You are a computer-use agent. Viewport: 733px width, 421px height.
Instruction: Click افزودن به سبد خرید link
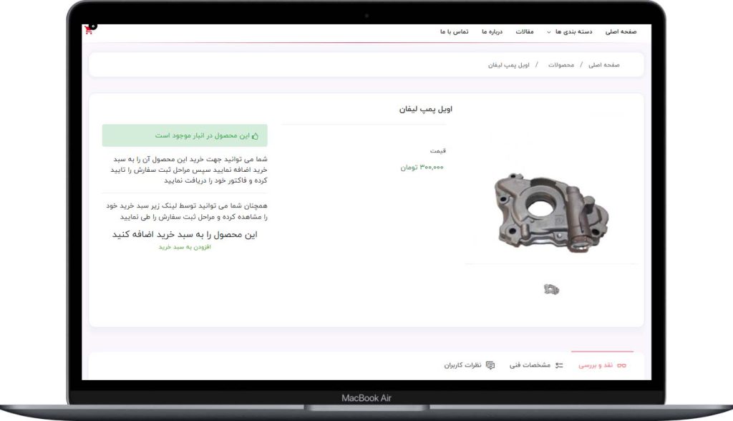(185, 247)
